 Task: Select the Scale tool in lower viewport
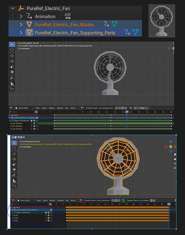pyautogui.click(x=14, y=164)
